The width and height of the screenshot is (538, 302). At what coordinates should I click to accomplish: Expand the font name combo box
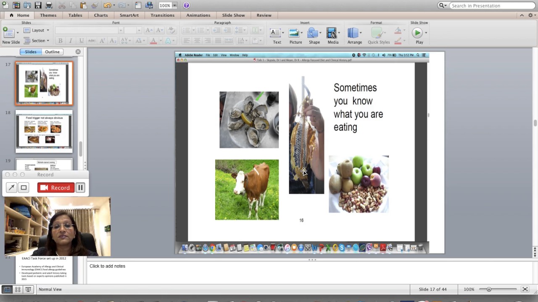[121, 30]
